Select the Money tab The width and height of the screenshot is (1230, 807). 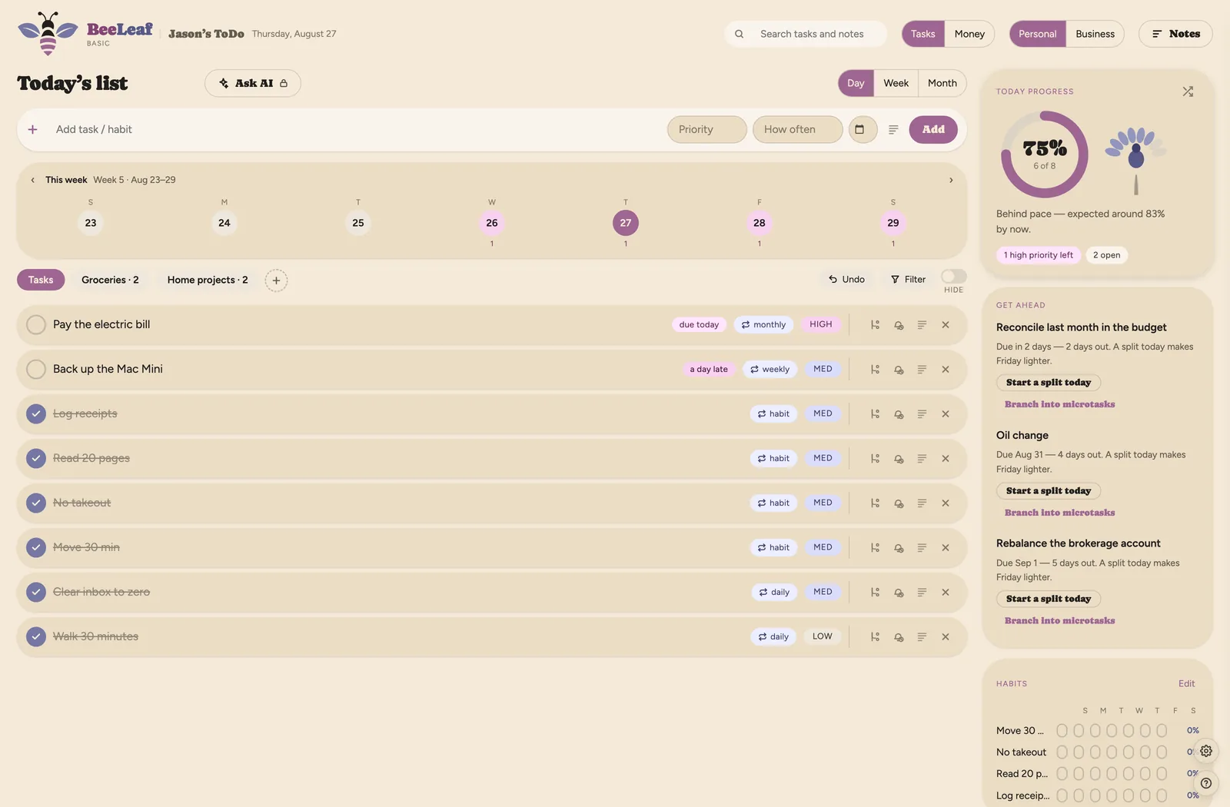tap(969, 34)
